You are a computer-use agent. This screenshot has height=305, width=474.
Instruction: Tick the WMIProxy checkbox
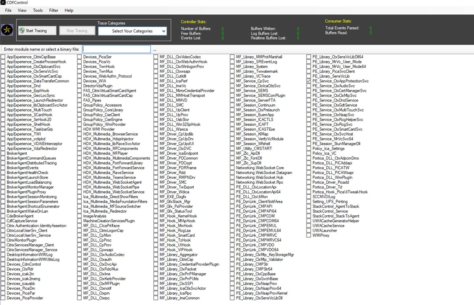[x=309, y=235]
